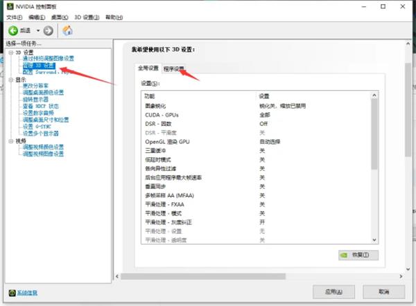Switch to the 全局设置 tab
The image size is (416, 306).
point(148,69)
